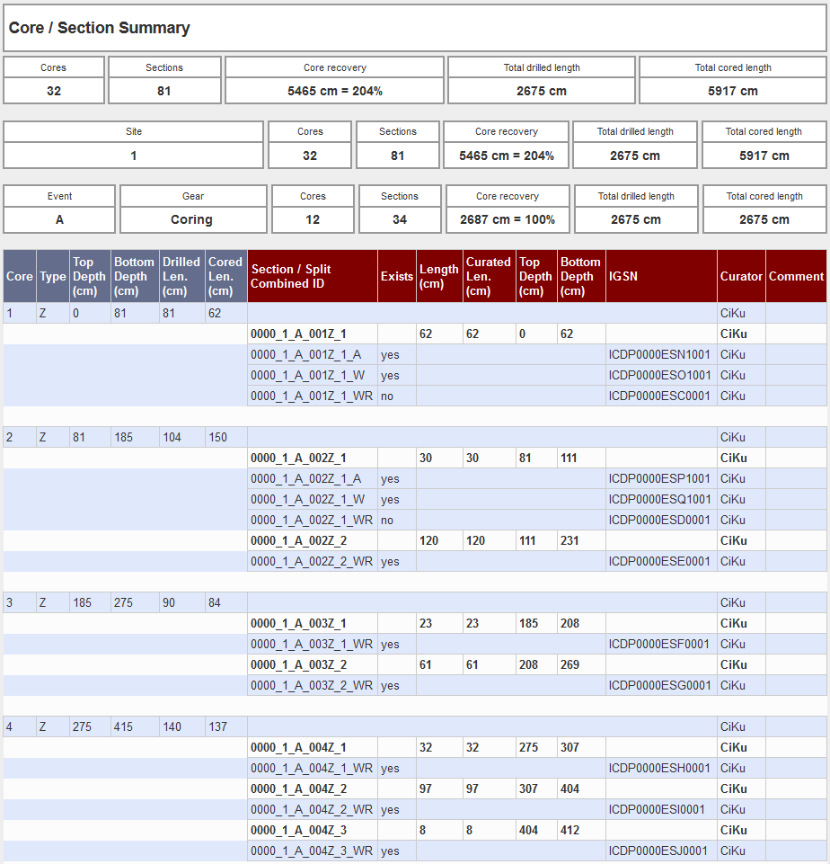Screen dimensions: 830x864
Task: Select the Comment column header
Action: click(795, 276)
